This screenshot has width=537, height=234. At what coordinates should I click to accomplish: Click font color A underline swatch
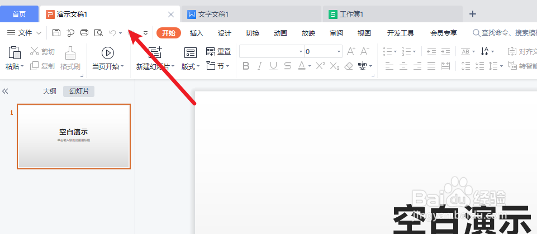[301, 66]
